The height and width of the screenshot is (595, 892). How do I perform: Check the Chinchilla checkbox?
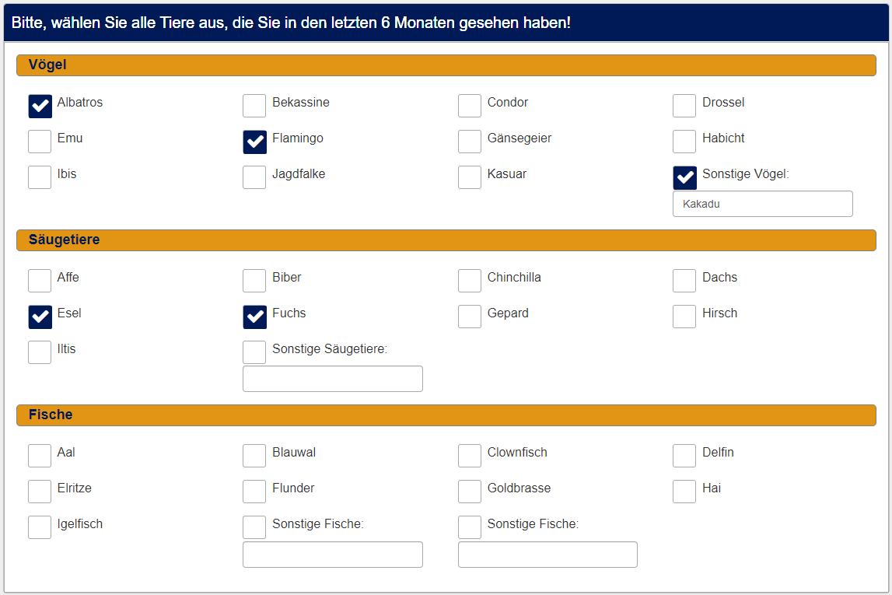pyautogui.click(x=470, y=281)
